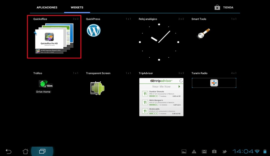Select the Tráfico green traffic light icon
Image resolution: width=270 pixels, height=156 pixels.
click(x=43, y=84)
